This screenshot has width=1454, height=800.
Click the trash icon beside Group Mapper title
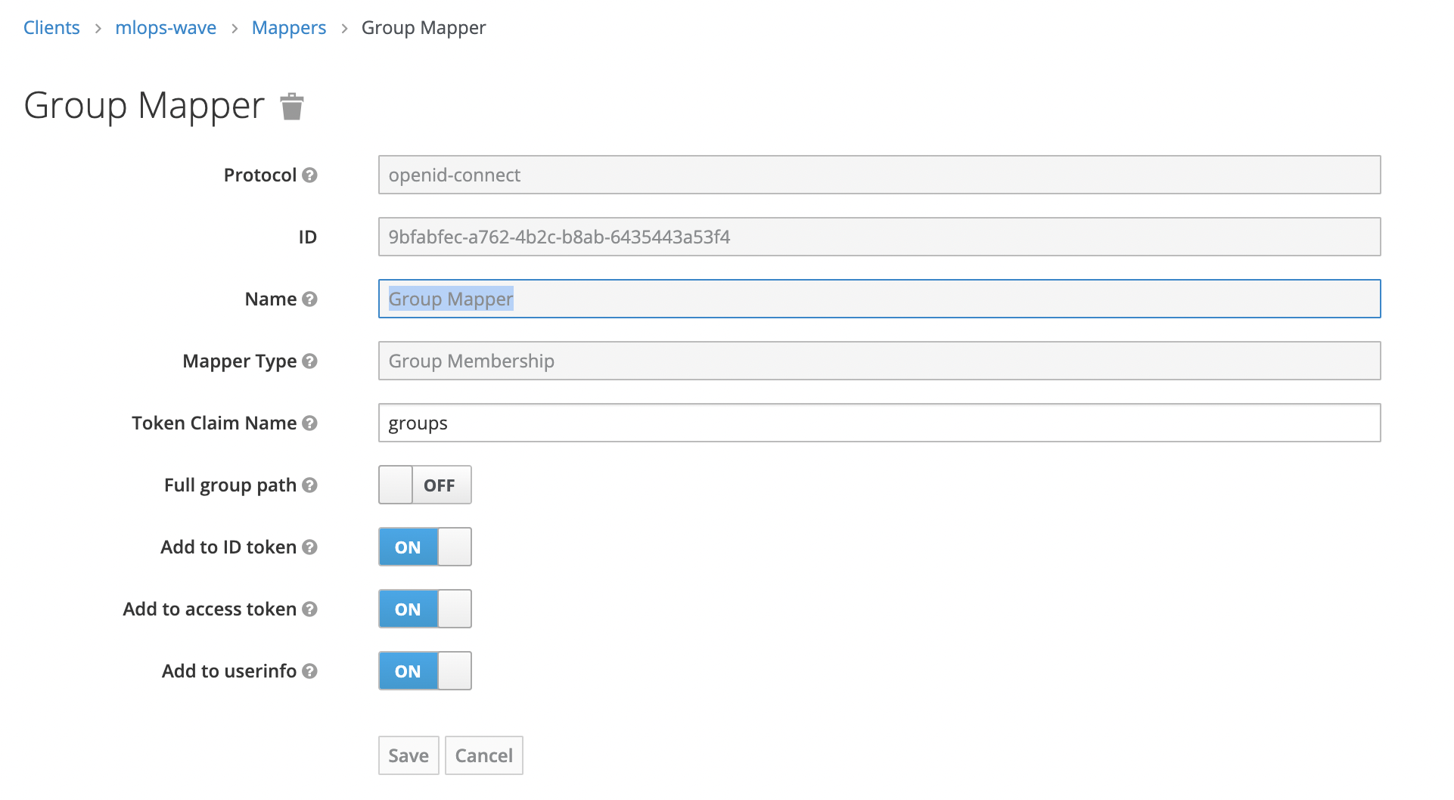coord(292,107)
